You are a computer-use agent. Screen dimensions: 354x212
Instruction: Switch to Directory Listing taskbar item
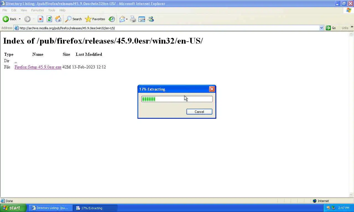(50, 208)
